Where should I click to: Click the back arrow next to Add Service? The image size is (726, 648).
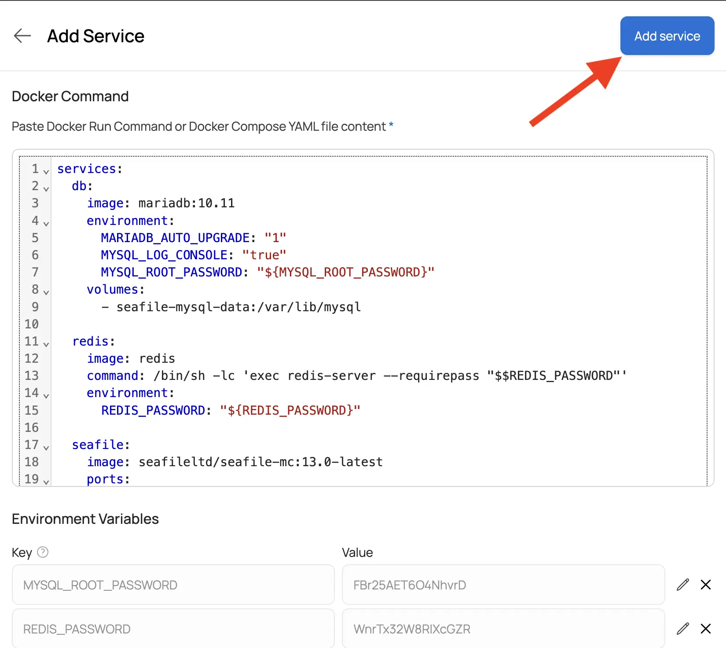(22, 36)
